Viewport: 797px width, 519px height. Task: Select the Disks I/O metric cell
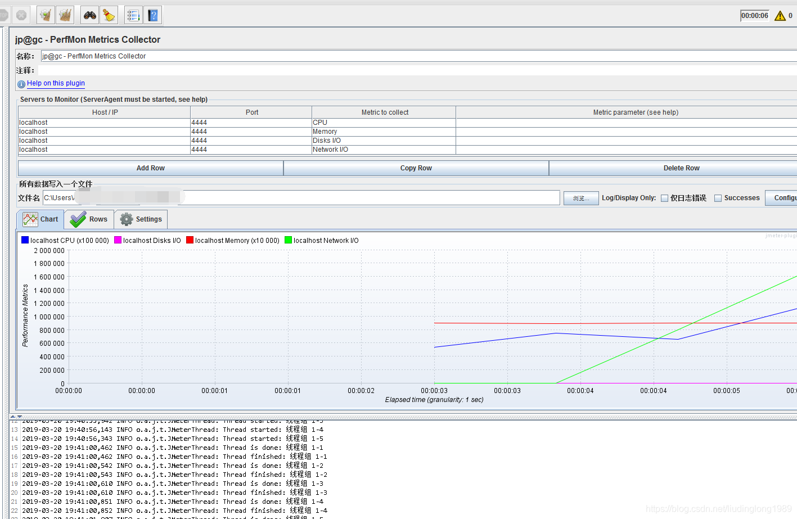click(384, 141)
